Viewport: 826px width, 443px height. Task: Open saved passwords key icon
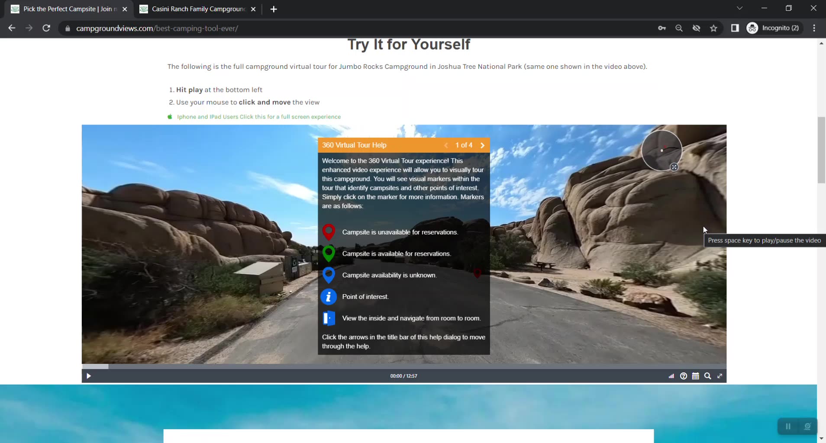(662, 28)
